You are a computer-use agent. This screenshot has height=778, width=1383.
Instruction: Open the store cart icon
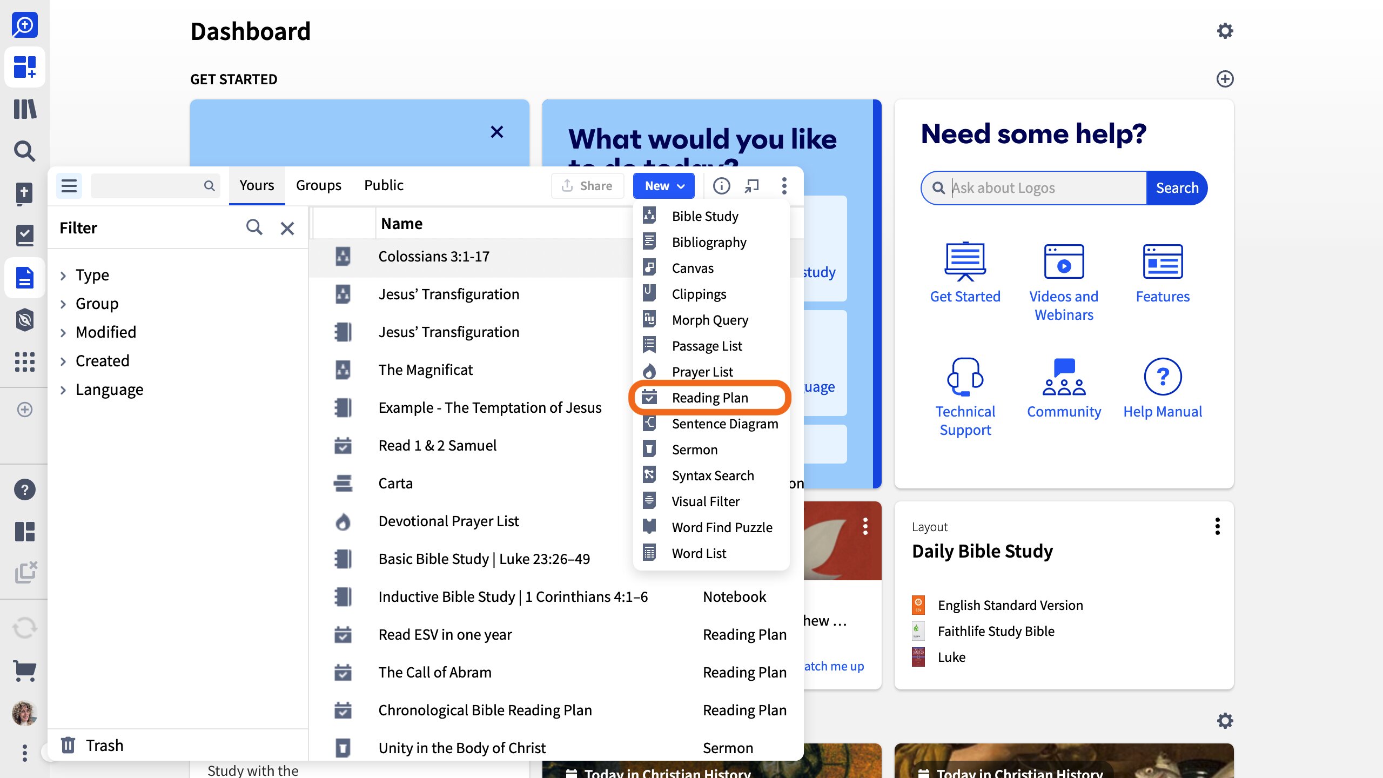pos(25,671)
